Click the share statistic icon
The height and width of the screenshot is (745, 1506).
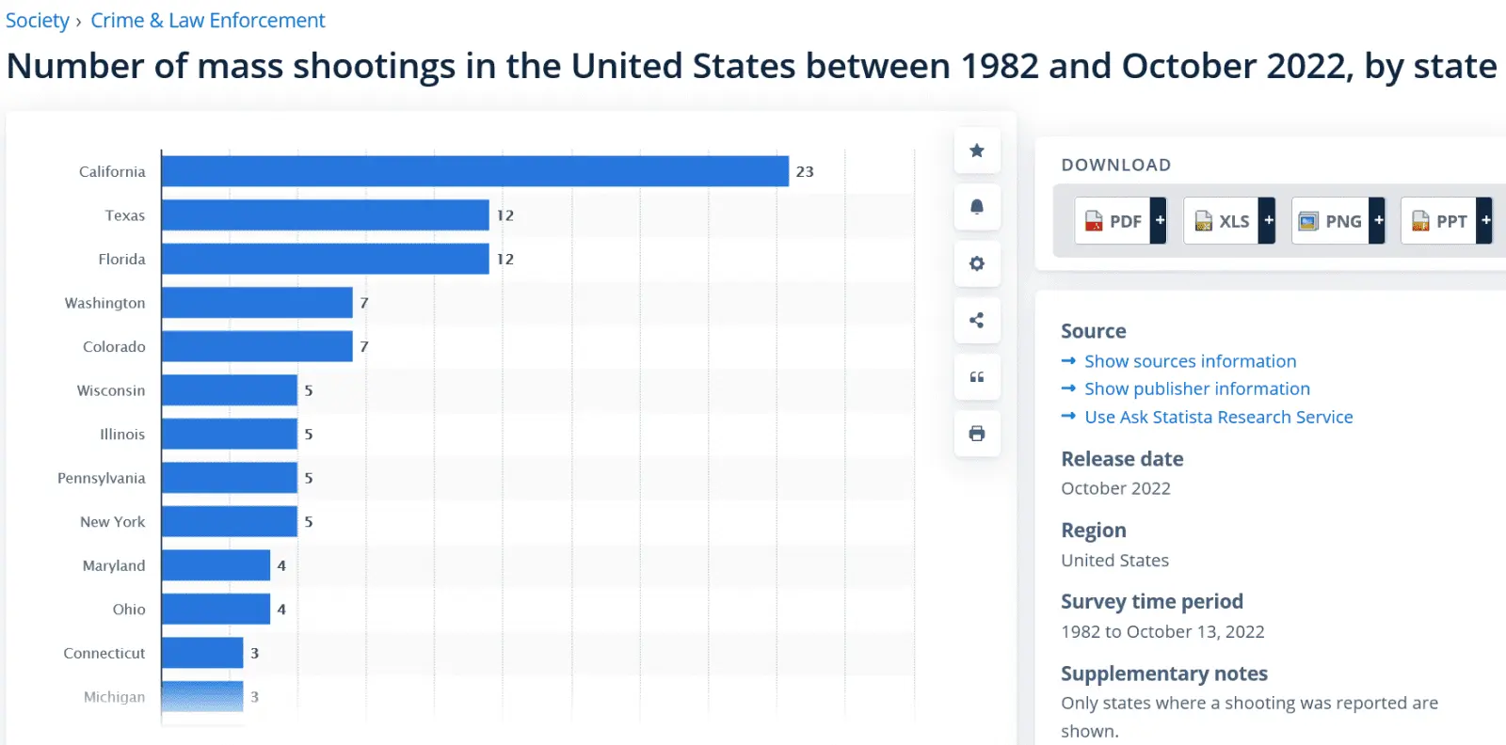point(977,321)
